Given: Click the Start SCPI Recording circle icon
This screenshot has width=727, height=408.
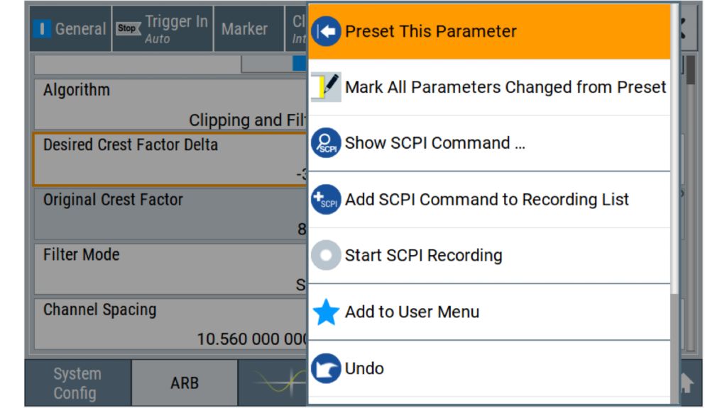Looking at the screenshot, I should pos(326,255).
